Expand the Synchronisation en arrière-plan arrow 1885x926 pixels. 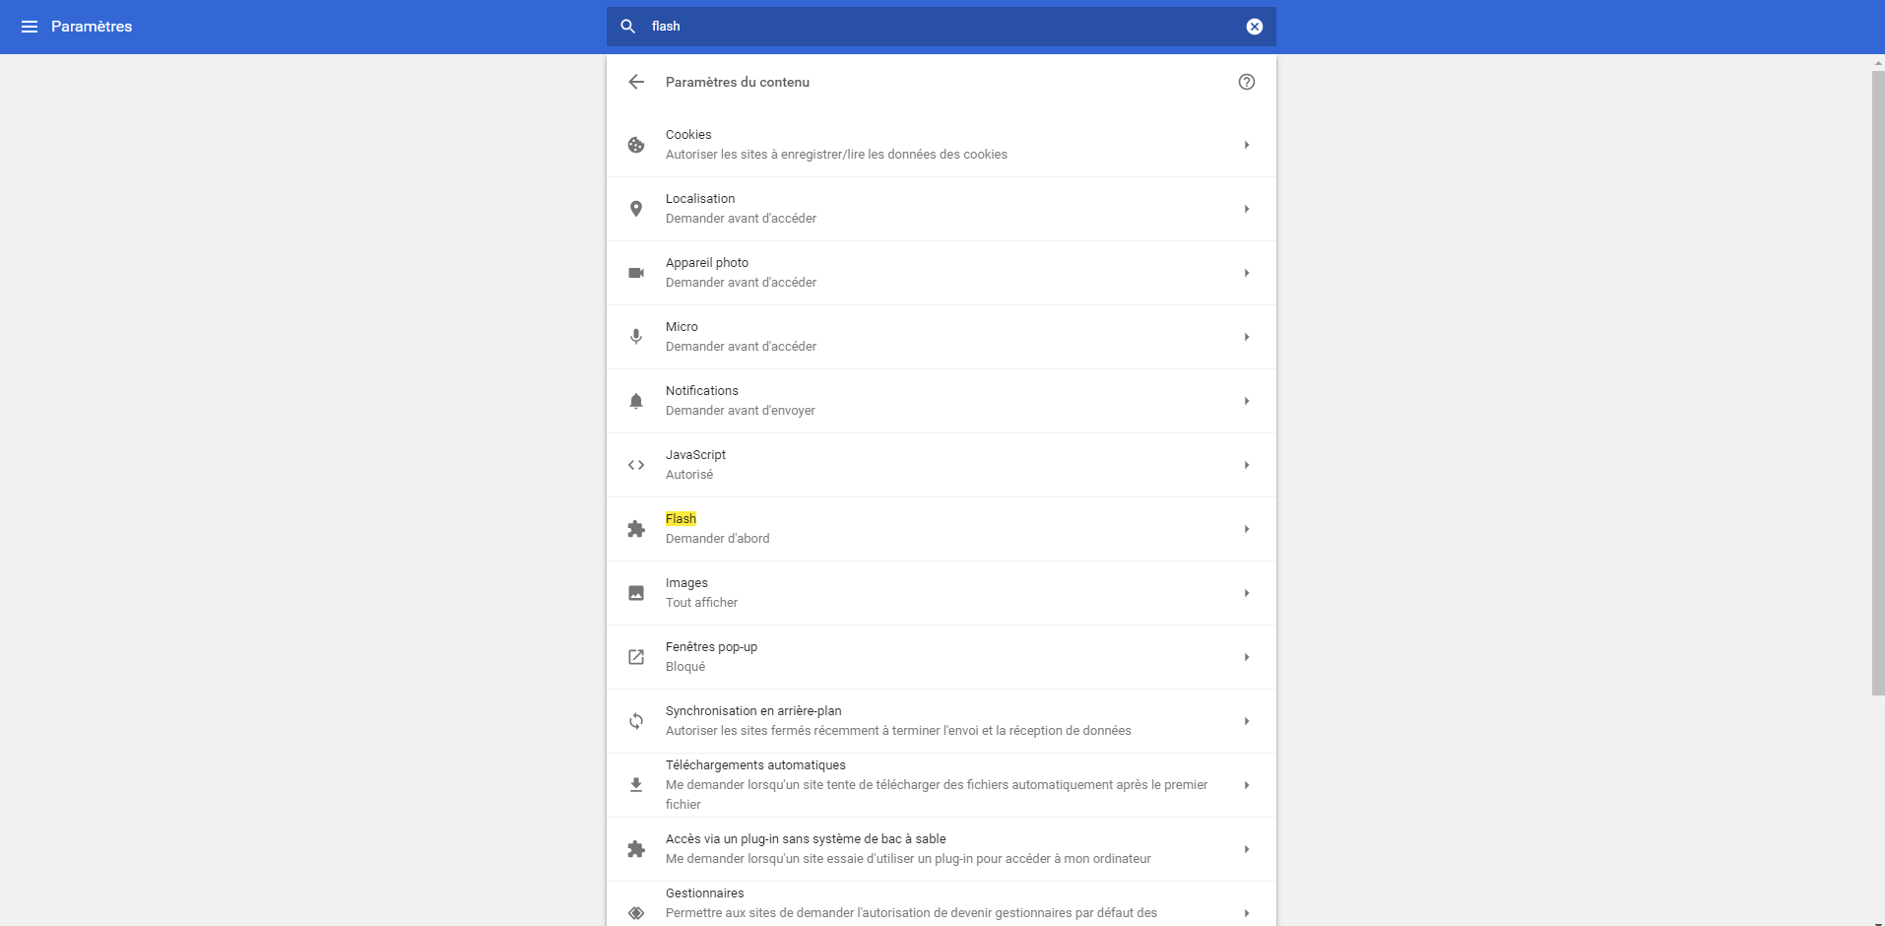point(1246,721)
